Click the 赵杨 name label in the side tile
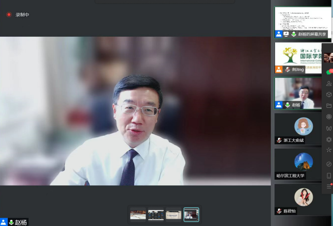The height and width of the screenshot is (226, 333). pos(296,105)
